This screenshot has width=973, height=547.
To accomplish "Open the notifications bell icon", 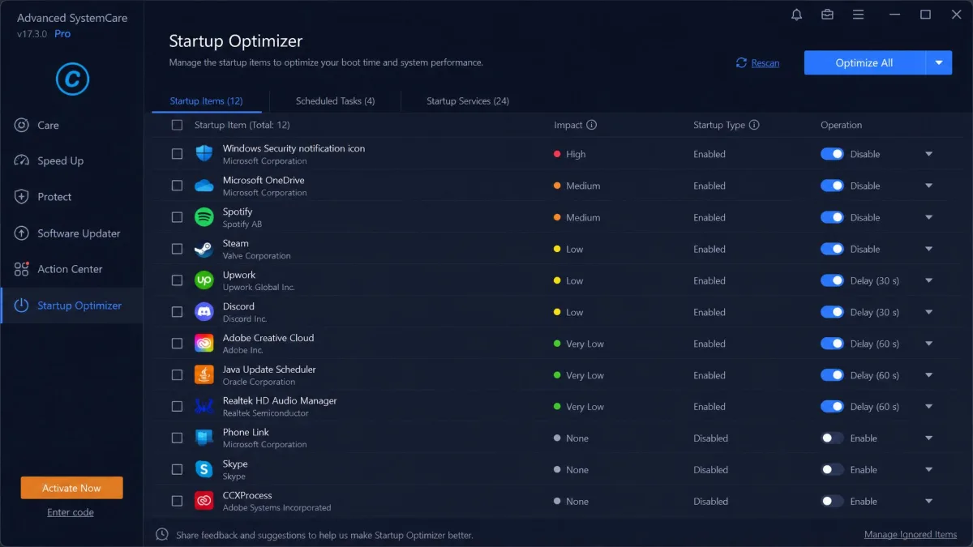I will coord(797,15).
